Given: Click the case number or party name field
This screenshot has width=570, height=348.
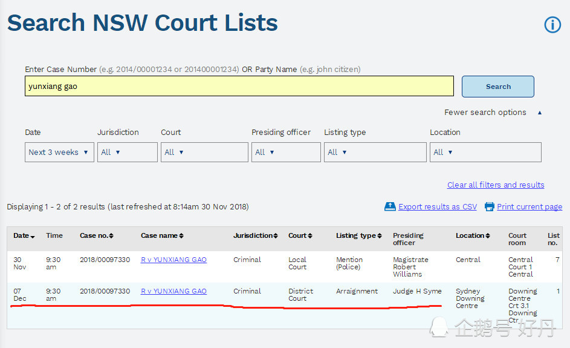Looking at the screenshot, I should pyautogui.click(x=239, y=87).
